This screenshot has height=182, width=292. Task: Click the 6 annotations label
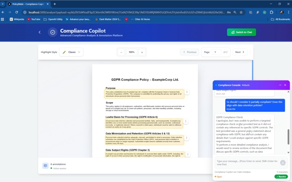point(58,164)
